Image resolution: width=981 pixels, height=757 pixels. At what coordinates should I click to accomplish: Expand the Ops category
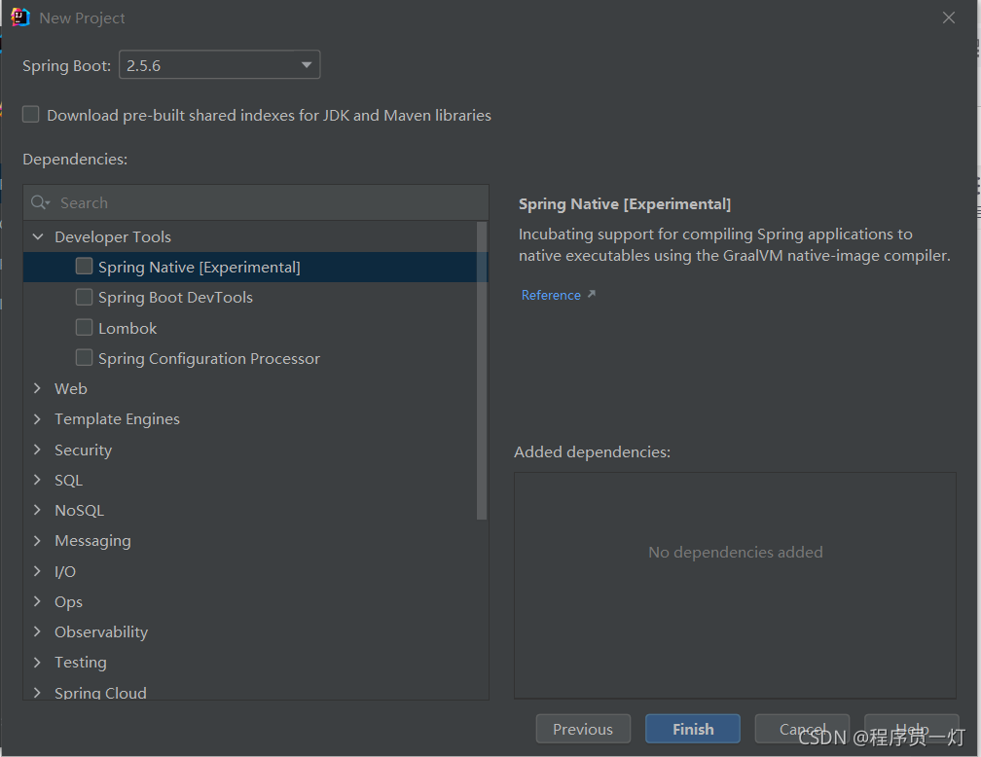point(38,601)
